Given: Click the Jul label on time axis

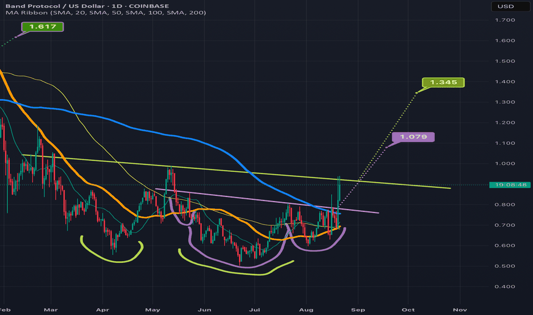Looking at the screenshot, I should click(x=254, y=310).
